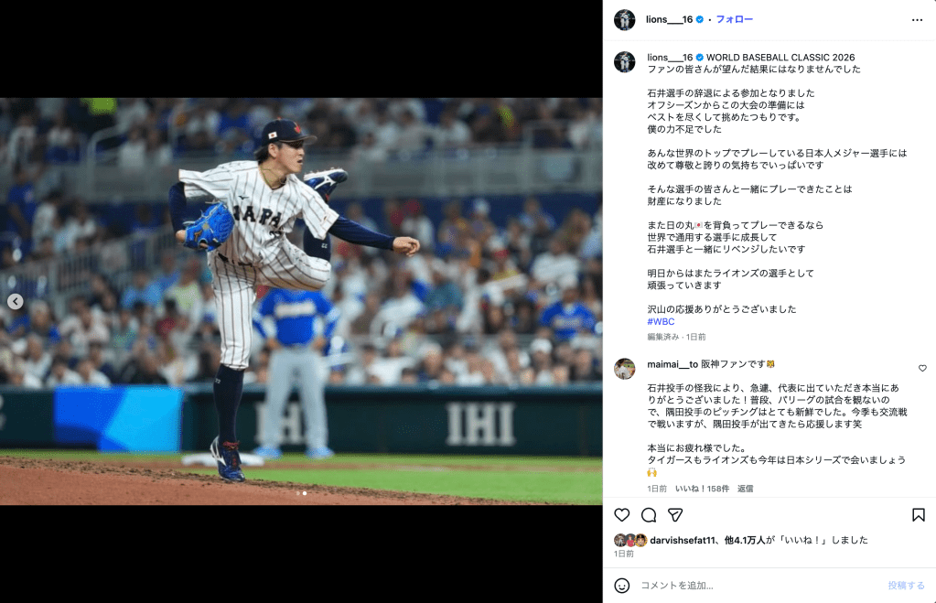Open the #WBC hashtag link

(x=661, y=321)
